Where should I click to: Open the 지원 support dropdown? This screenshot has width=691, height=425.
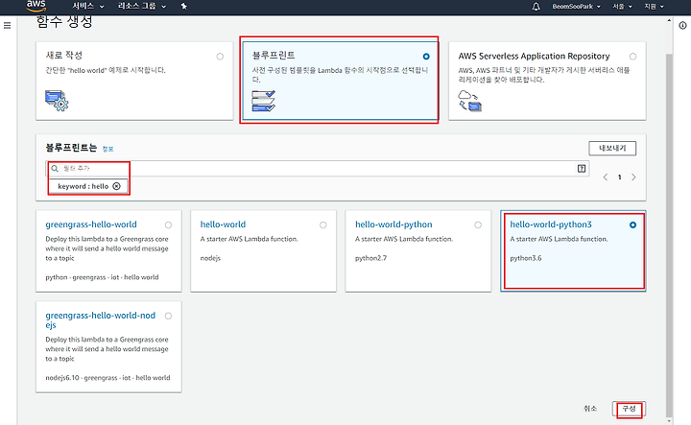(x=654, y=7)
